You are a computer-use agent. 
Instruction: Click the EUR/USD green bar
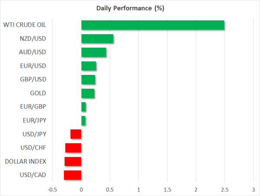[89, 66]
